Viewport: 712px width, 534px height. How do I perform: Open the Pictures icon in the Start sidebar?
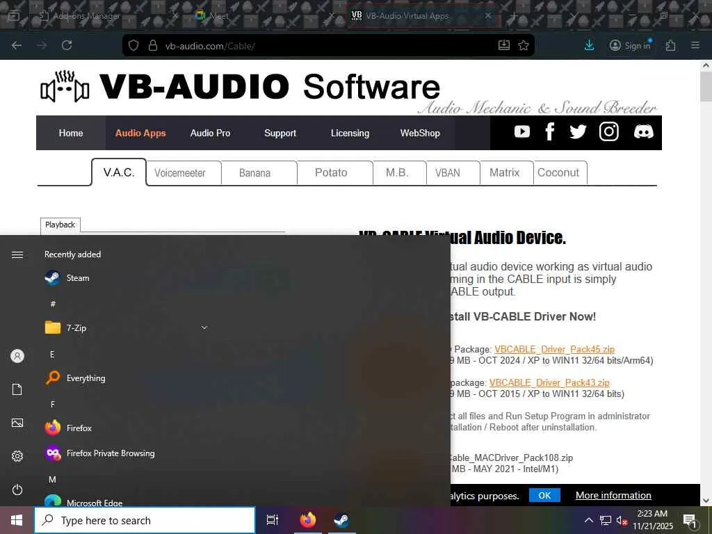point(17,423)
